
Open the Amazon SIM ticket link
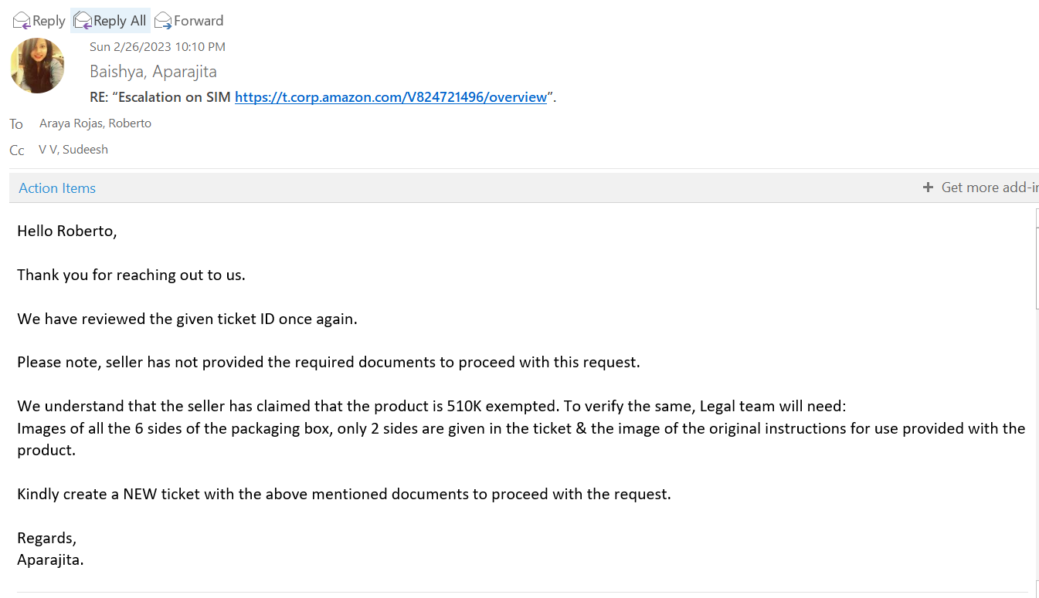point(391,97)
